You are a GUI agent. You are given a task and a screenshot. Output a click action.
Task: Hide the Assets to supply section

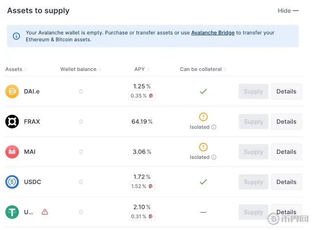288,11
